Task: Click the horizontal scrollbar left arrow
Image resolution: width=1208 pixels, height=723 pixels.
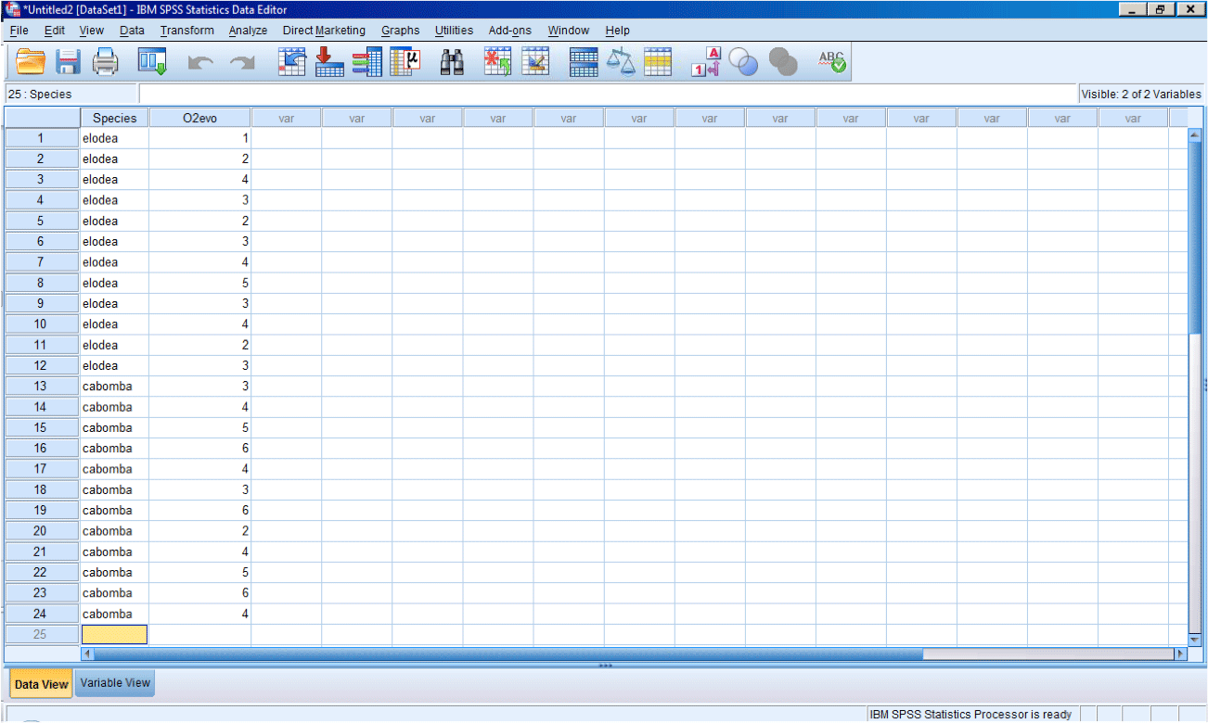Action: coord(87,653)
